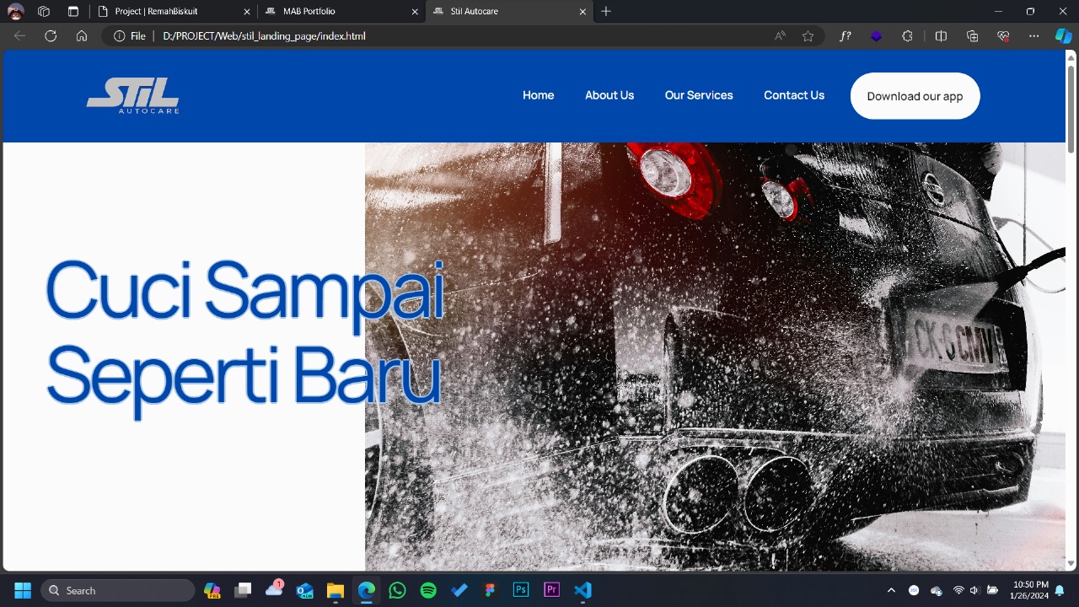Image resolution: width=1079 pixels, height=607 pixels.
Task: Open the Extensions puzzle icon
Action: tap(907, 36)
